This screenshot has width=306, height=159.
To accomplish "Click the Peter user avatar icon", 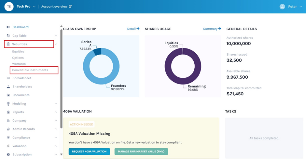I will [282, 7].
